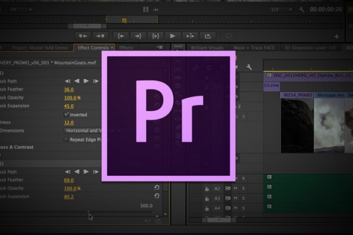Click the Mask Feather value 69.0
Viewport: 353px width, 235px height.
68,180
